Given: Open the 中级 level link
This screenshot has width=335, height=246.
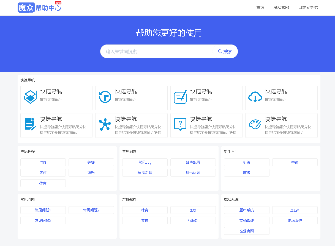Looking at the screenshot, I should (295, 162).
